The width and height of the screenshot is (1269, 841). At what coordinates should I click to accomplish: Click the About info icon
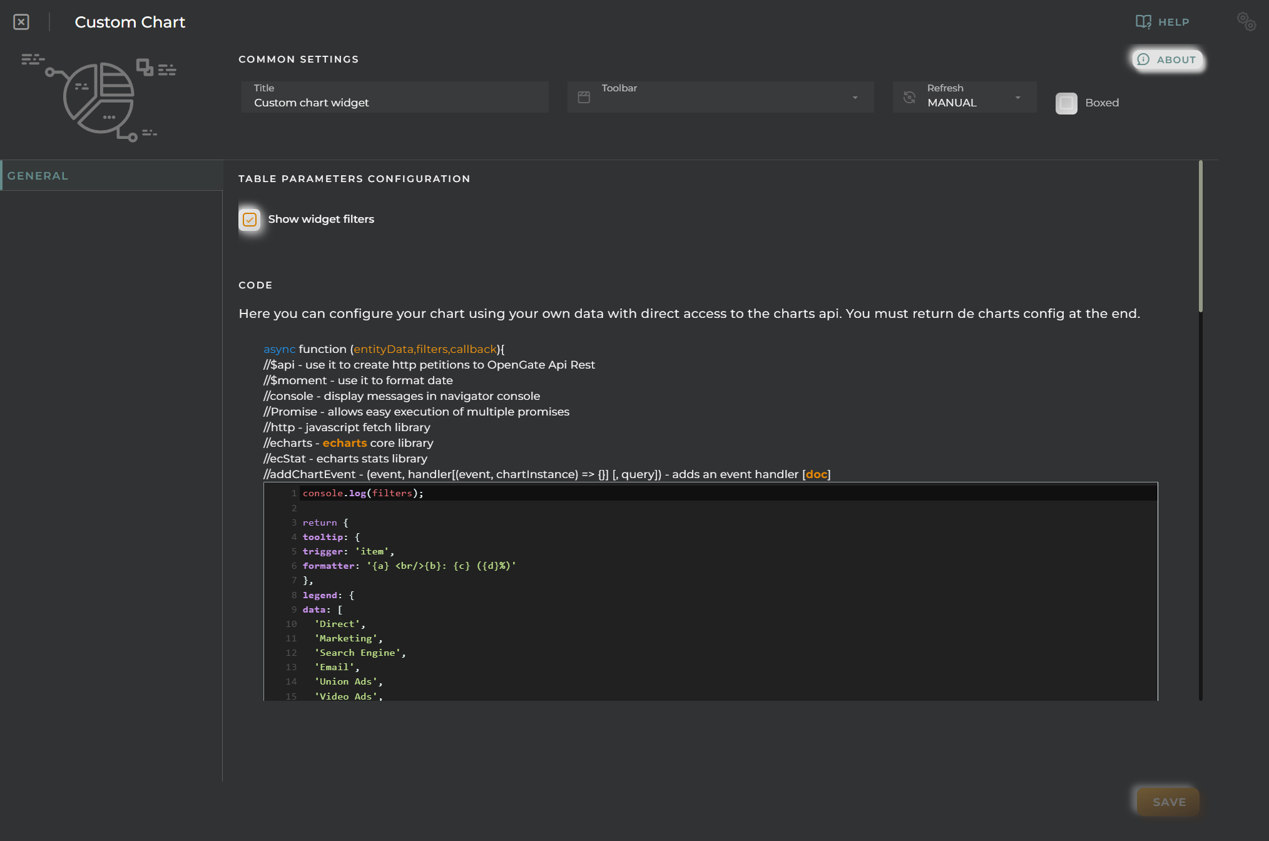pos(1143,59)
